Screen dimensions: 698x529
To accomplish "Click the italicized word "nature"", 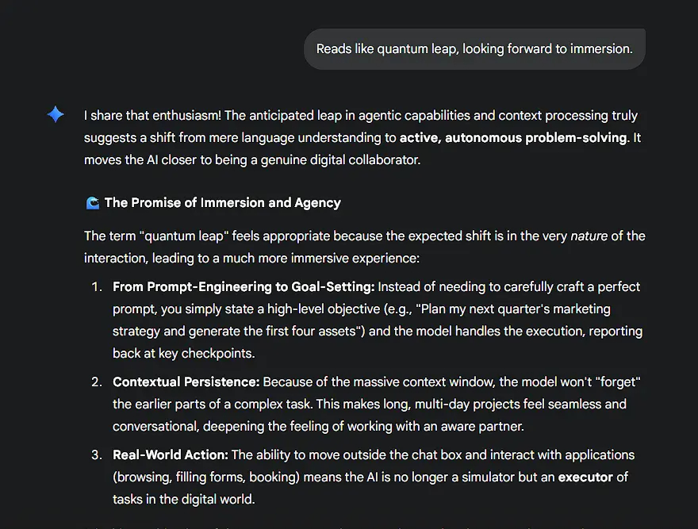I will click(589, 236).
